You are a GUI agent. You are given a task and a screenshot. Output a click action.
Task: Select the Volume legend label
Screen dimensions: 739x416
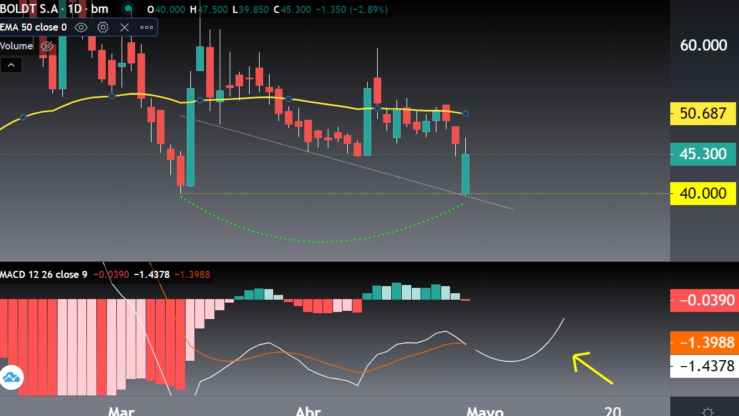(16, 46)
